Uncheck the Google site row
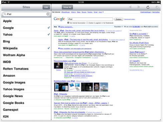This screenshot has width=163, height=122. coord(26,28)
